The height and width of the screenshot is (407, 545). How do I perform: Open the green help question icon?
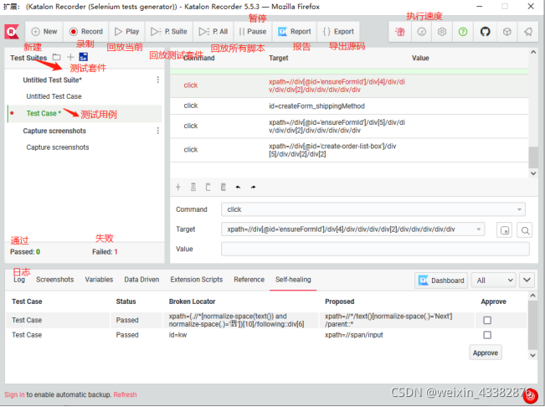[463, 32]
